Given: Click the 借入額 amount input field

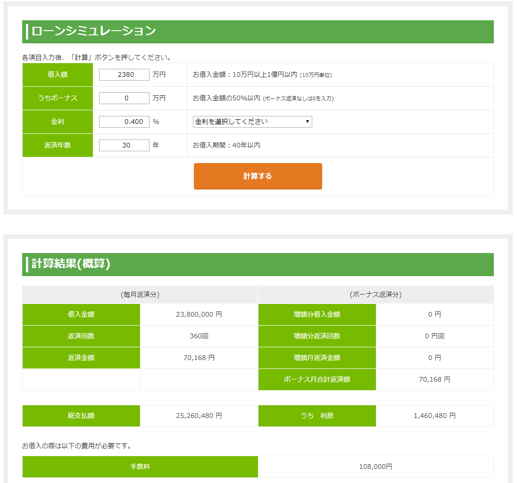Looking at the screenshot, I should point(124,74).
